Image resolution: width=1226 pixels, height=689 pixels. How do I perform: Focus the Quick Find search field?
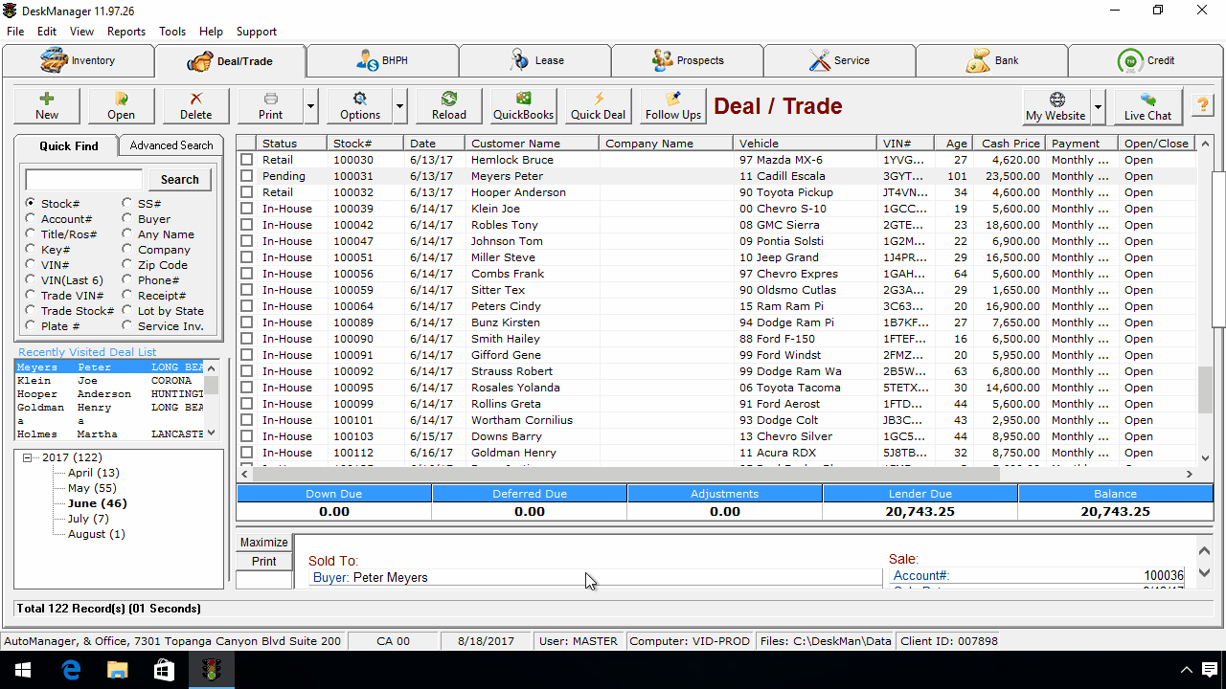(x=84, y=180)
